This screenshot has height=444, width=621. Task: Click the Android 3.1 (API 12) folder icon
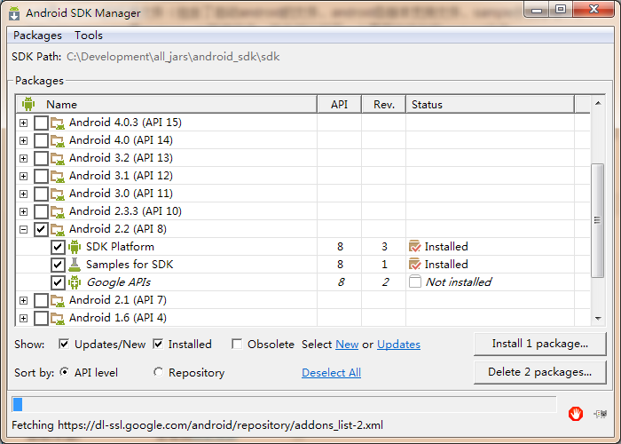point(58,176)
